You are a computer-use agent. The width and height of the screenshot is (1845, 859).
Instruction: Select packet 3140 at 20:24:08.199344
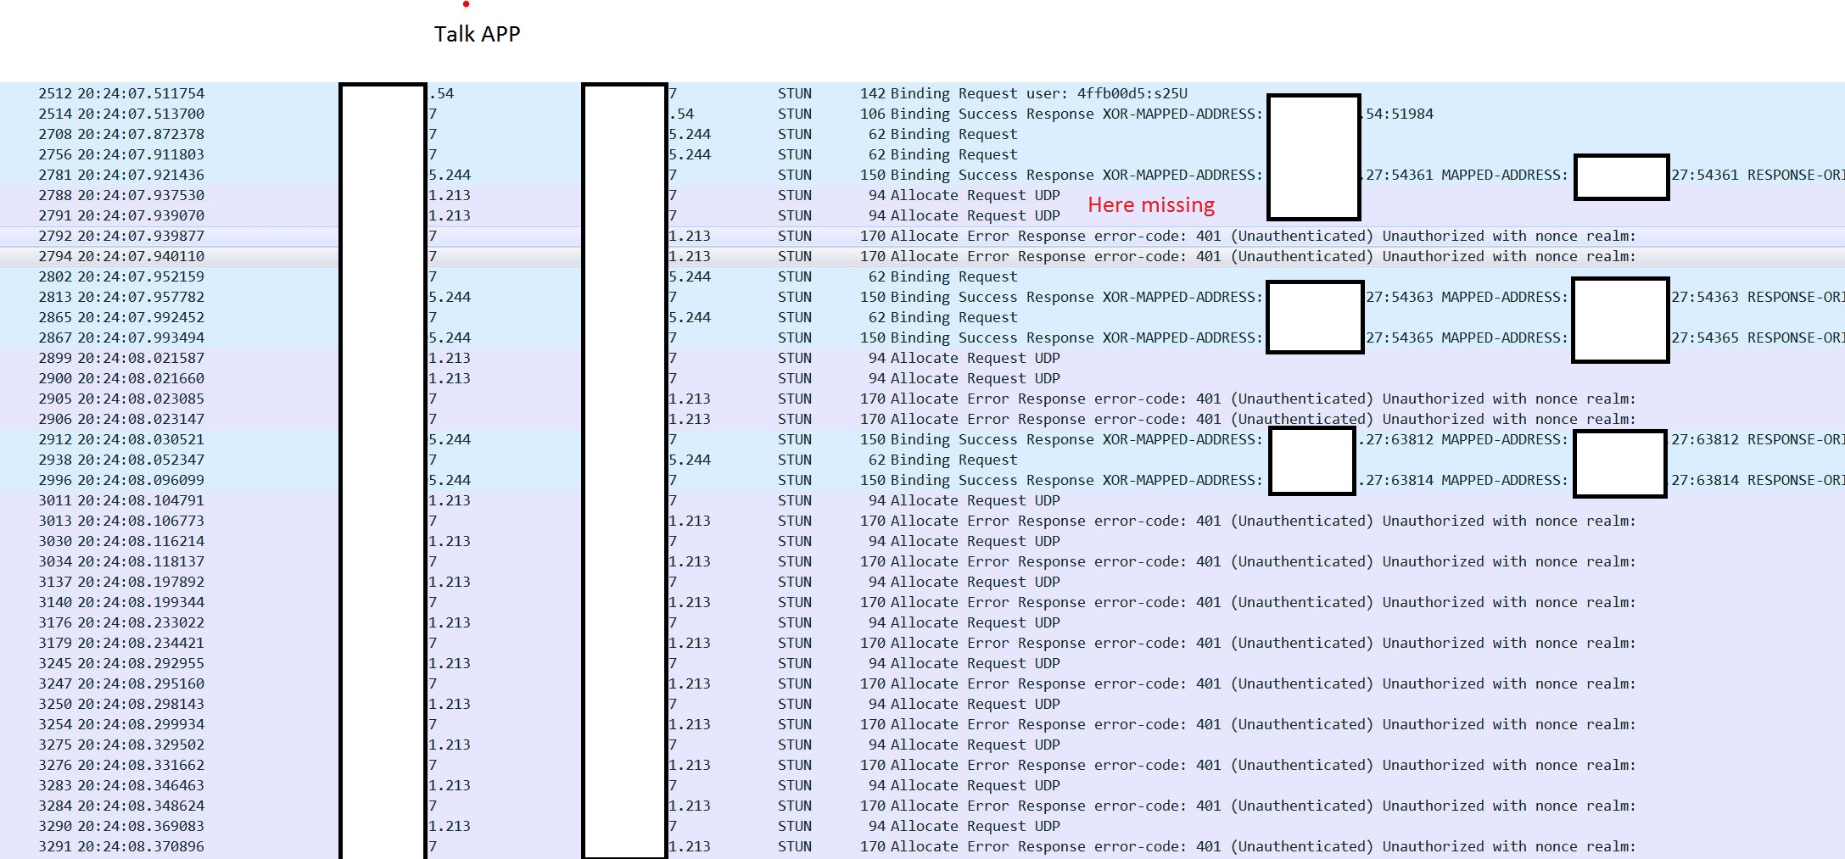[x=922, y=602]
